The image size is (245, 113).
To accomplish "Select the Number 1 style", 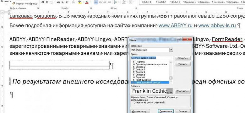I will (x=189, y=2).
